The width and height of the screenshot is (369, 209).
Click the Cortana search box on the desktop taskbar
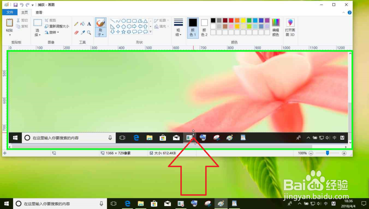click(x=60, y=203)
